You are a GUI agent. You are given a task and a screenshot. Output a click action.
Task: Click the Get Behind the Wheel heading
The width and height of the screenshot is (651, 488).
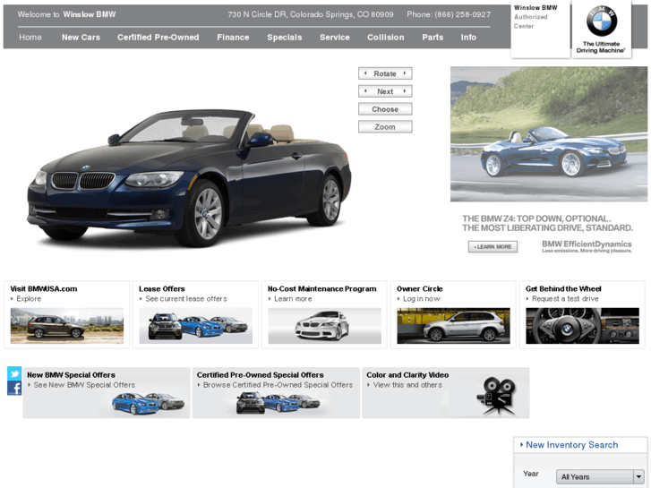(563, 288)
